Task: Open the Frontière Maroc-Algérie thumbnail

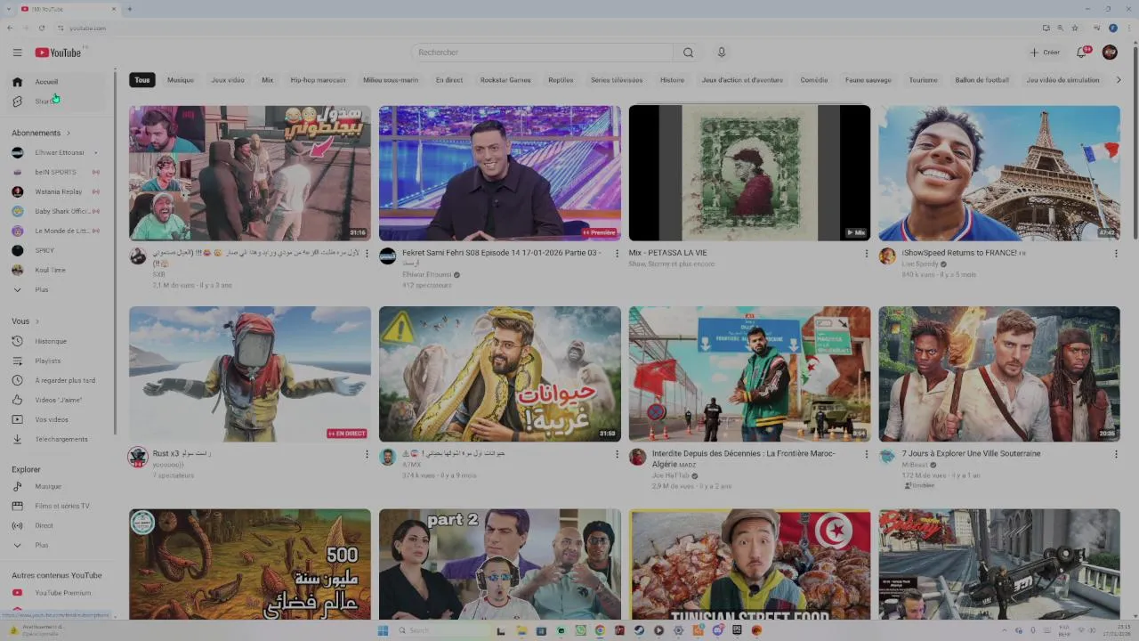Action: [x=750, y=374]
